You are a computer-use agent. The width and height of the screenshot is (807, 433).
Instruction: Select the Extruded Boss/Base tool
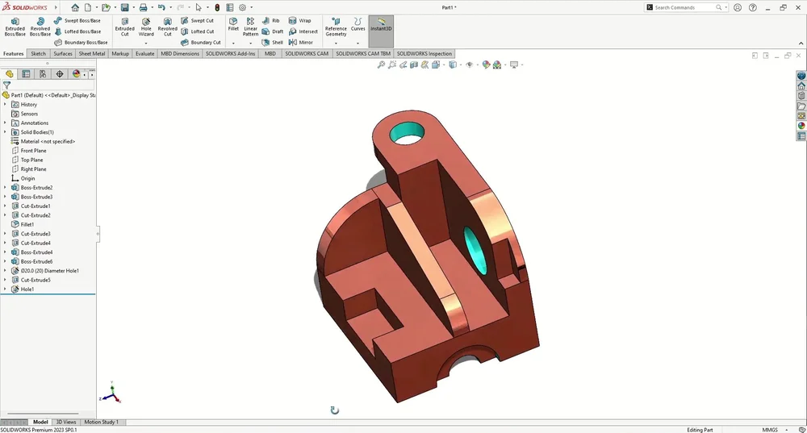point(15,26)
